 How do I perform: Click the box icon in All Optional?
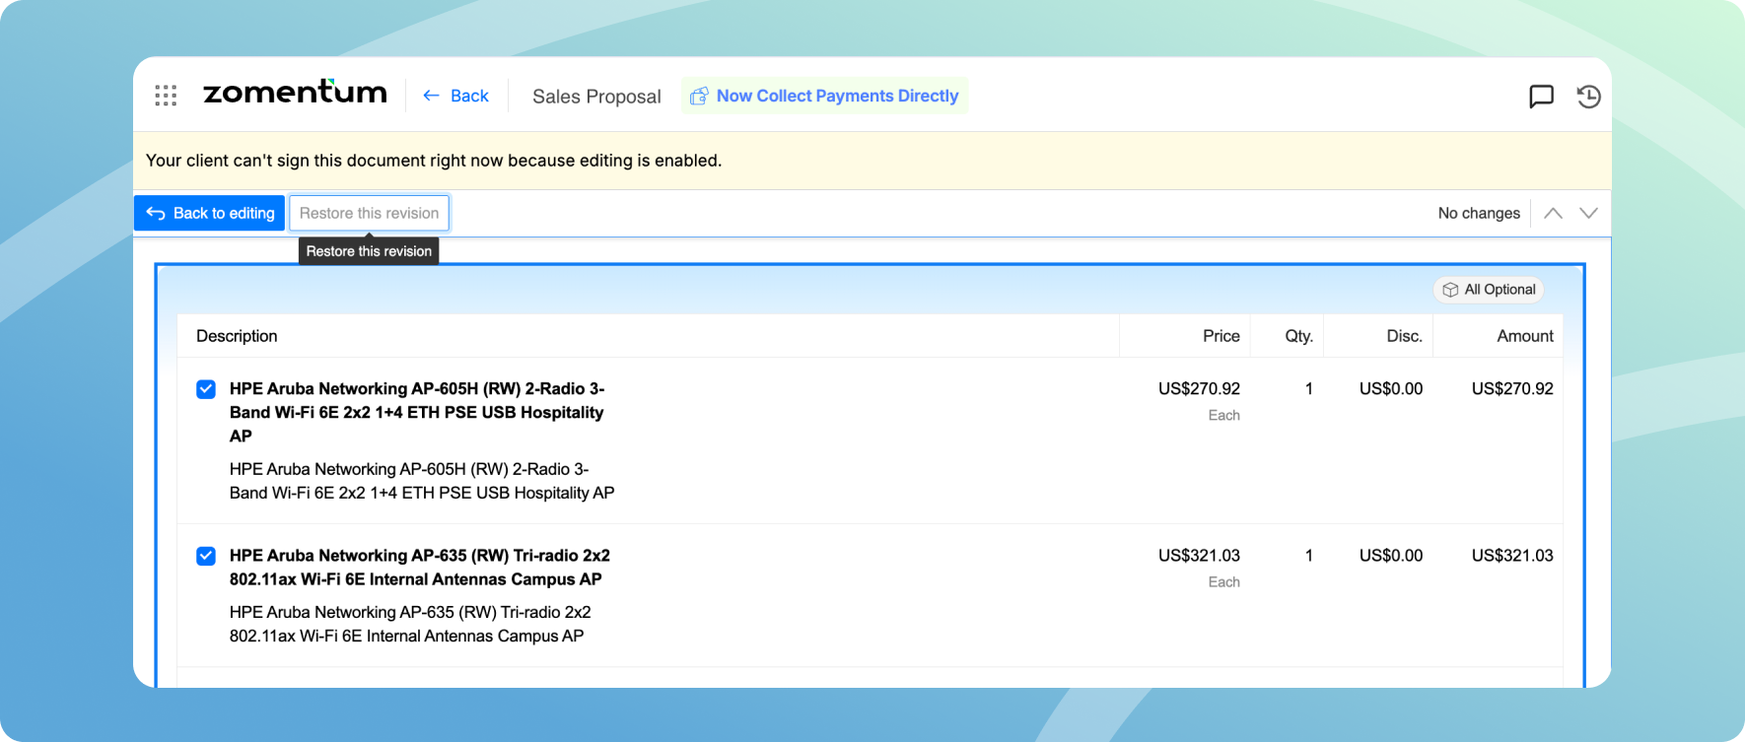click(1450, 290)
